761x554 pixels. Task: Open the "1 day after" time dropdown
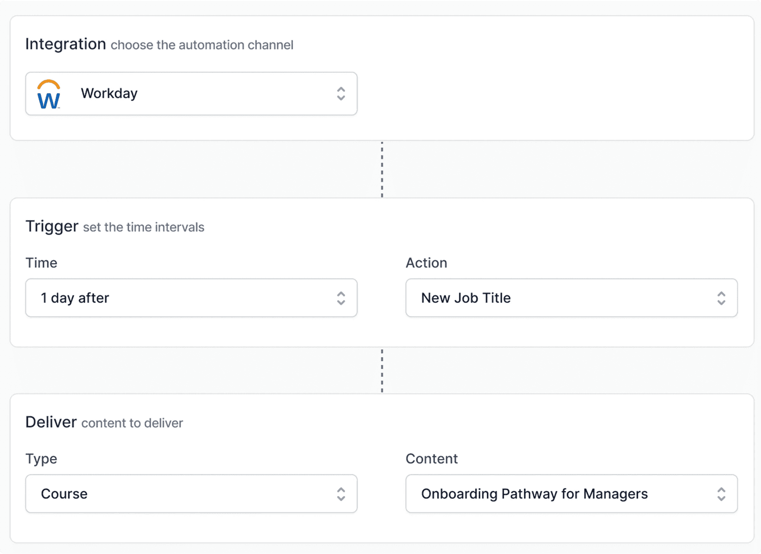point(191,298)
